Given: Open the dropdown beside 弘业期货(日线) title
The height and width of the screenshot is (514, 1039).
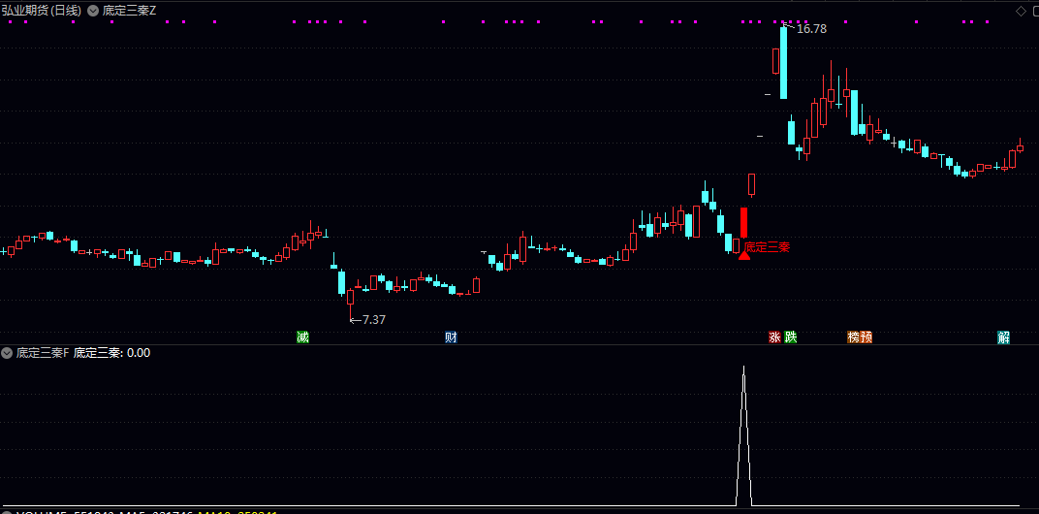Looking at the screenshot, I should pos(93,10).
